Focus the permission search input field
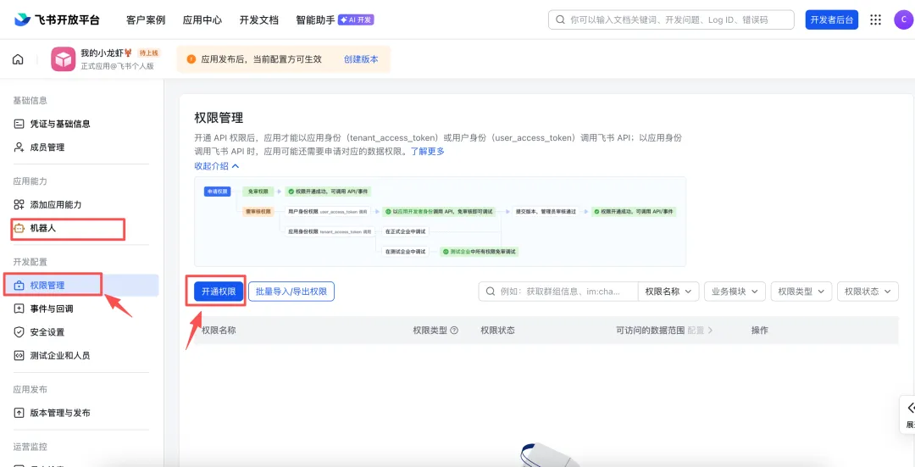This screenshot has height=467, width=915. coord(558,292)
